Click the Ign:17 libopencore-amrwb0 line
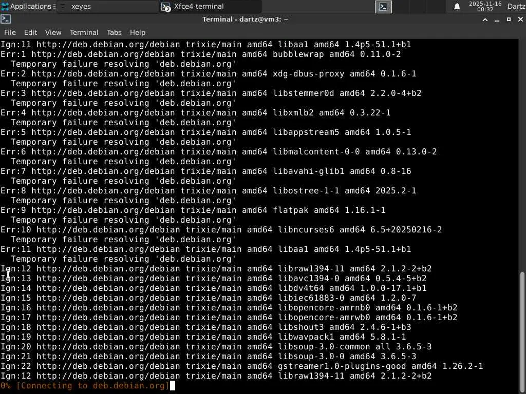Screen dimensions: 526x394 (229, 317)
